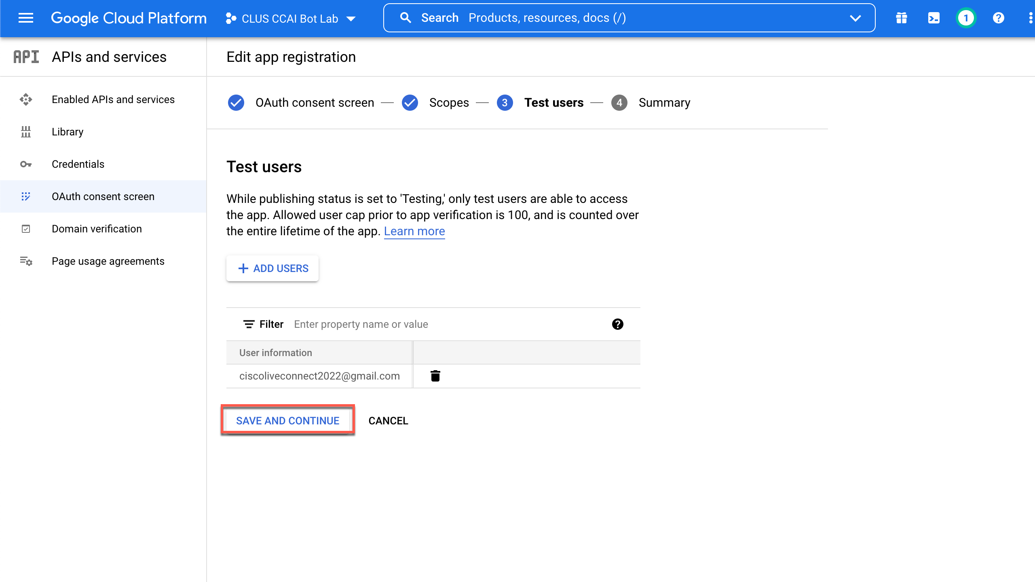
Task: Click step 4 circle icon
Action: pyautogui.click(x=619, y=103)
